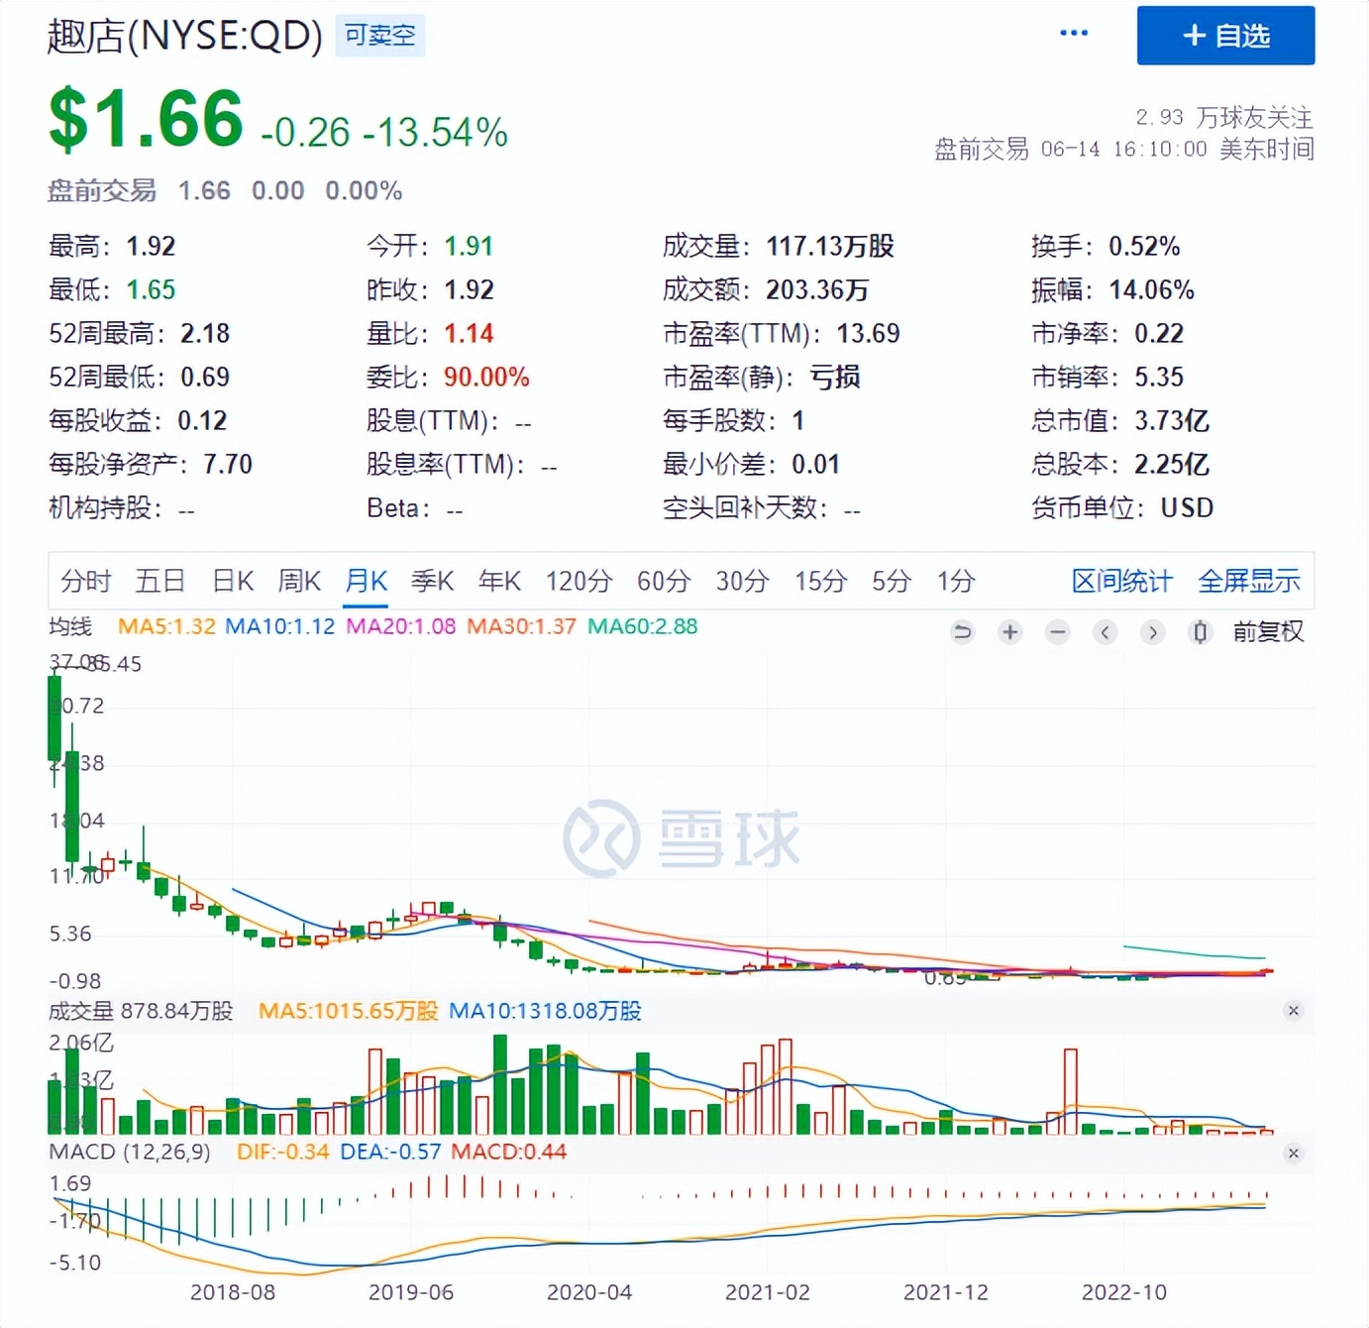The width and height of the screenshot is (1369, 1328).
Task: Switch to the 周K weekly chart tab
Action: tap(299, 582)
